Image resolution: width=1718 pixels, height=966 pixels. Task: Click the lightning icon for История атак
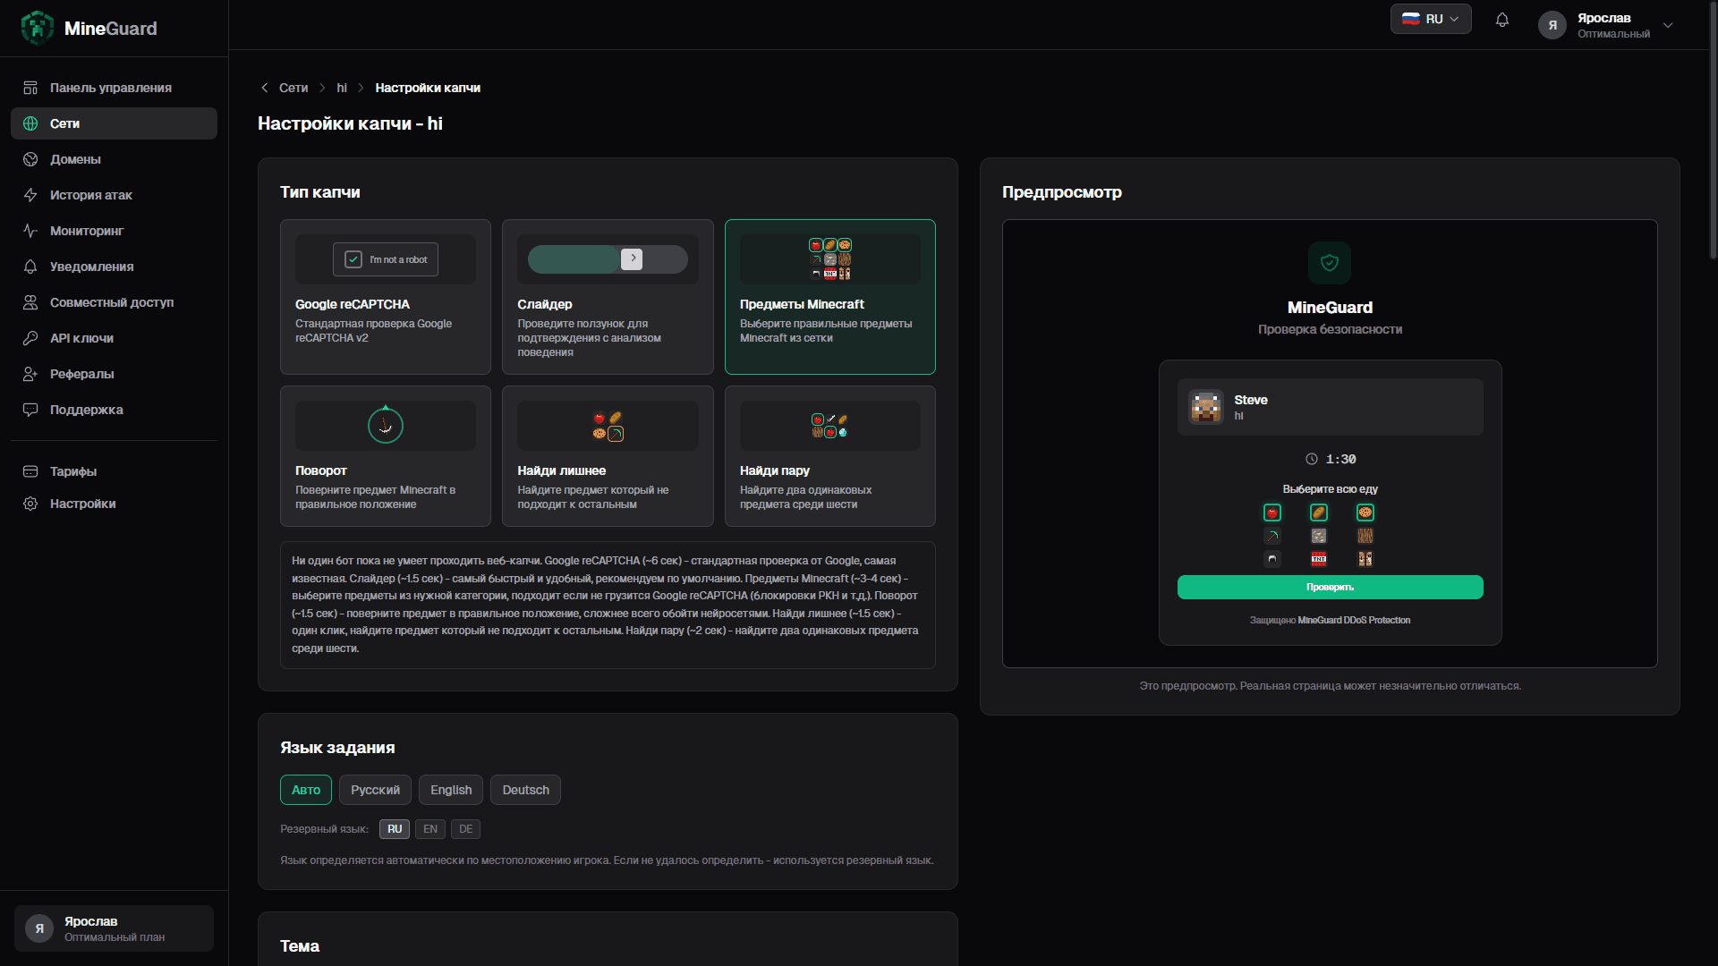pyautogui.click(x=30, y=195)
